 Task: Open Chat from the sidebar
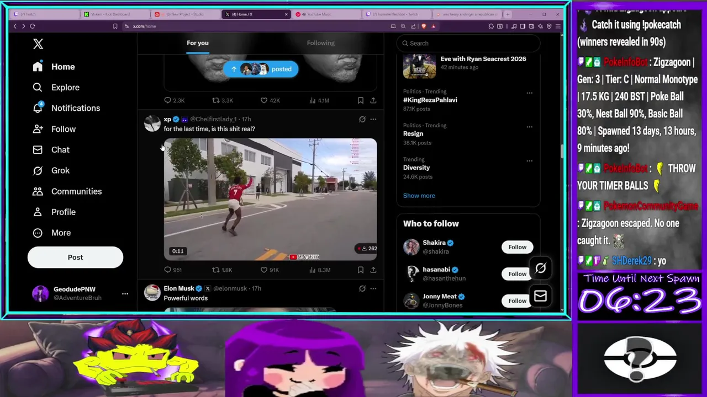pos(51,149)
